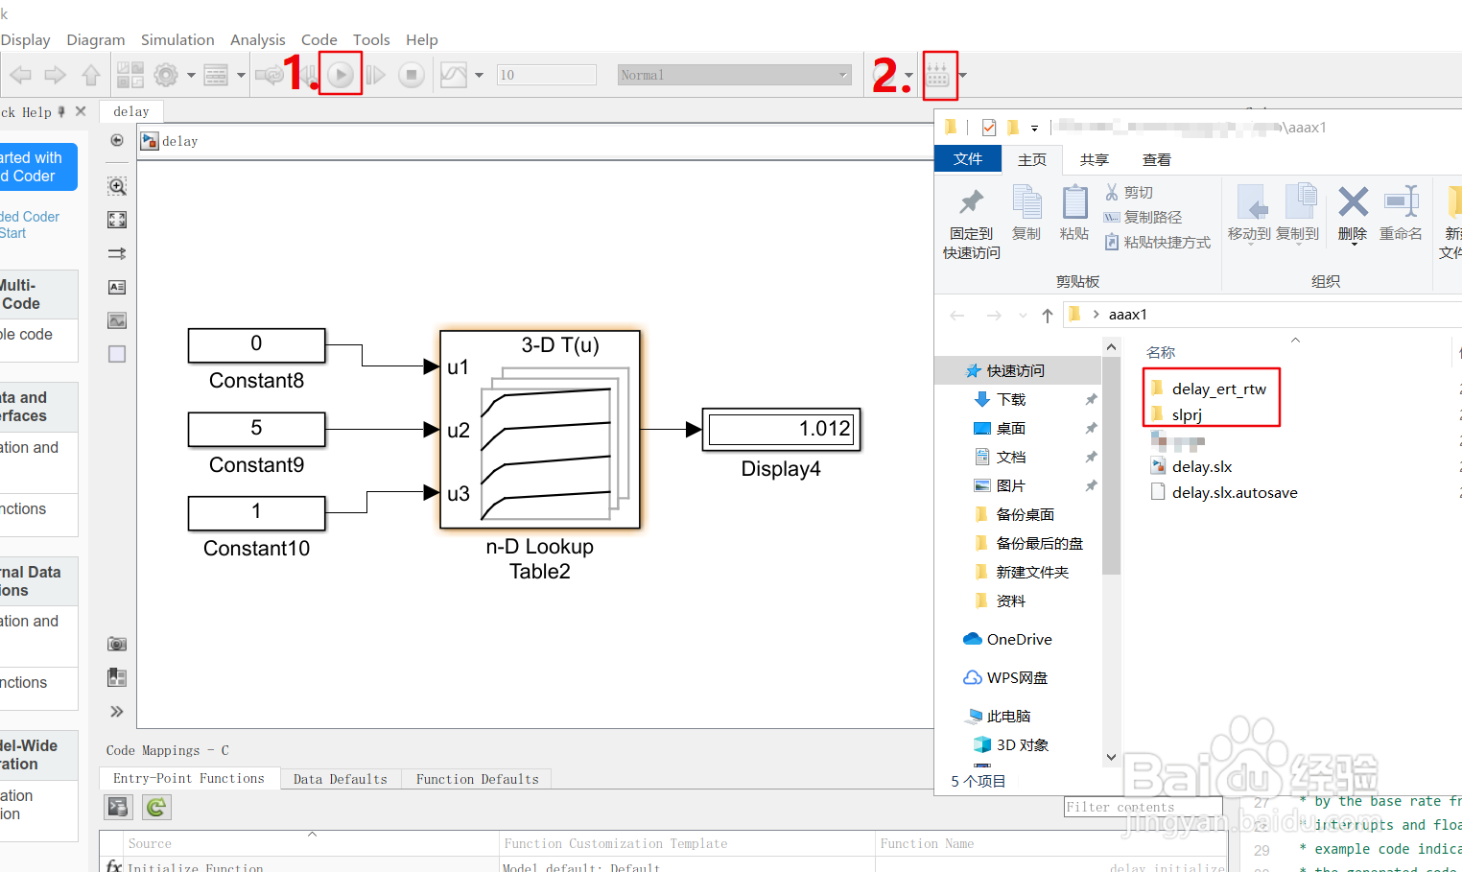Open the Diagram menu
This screenshot has height=872, width=1462.
[96, 39]
